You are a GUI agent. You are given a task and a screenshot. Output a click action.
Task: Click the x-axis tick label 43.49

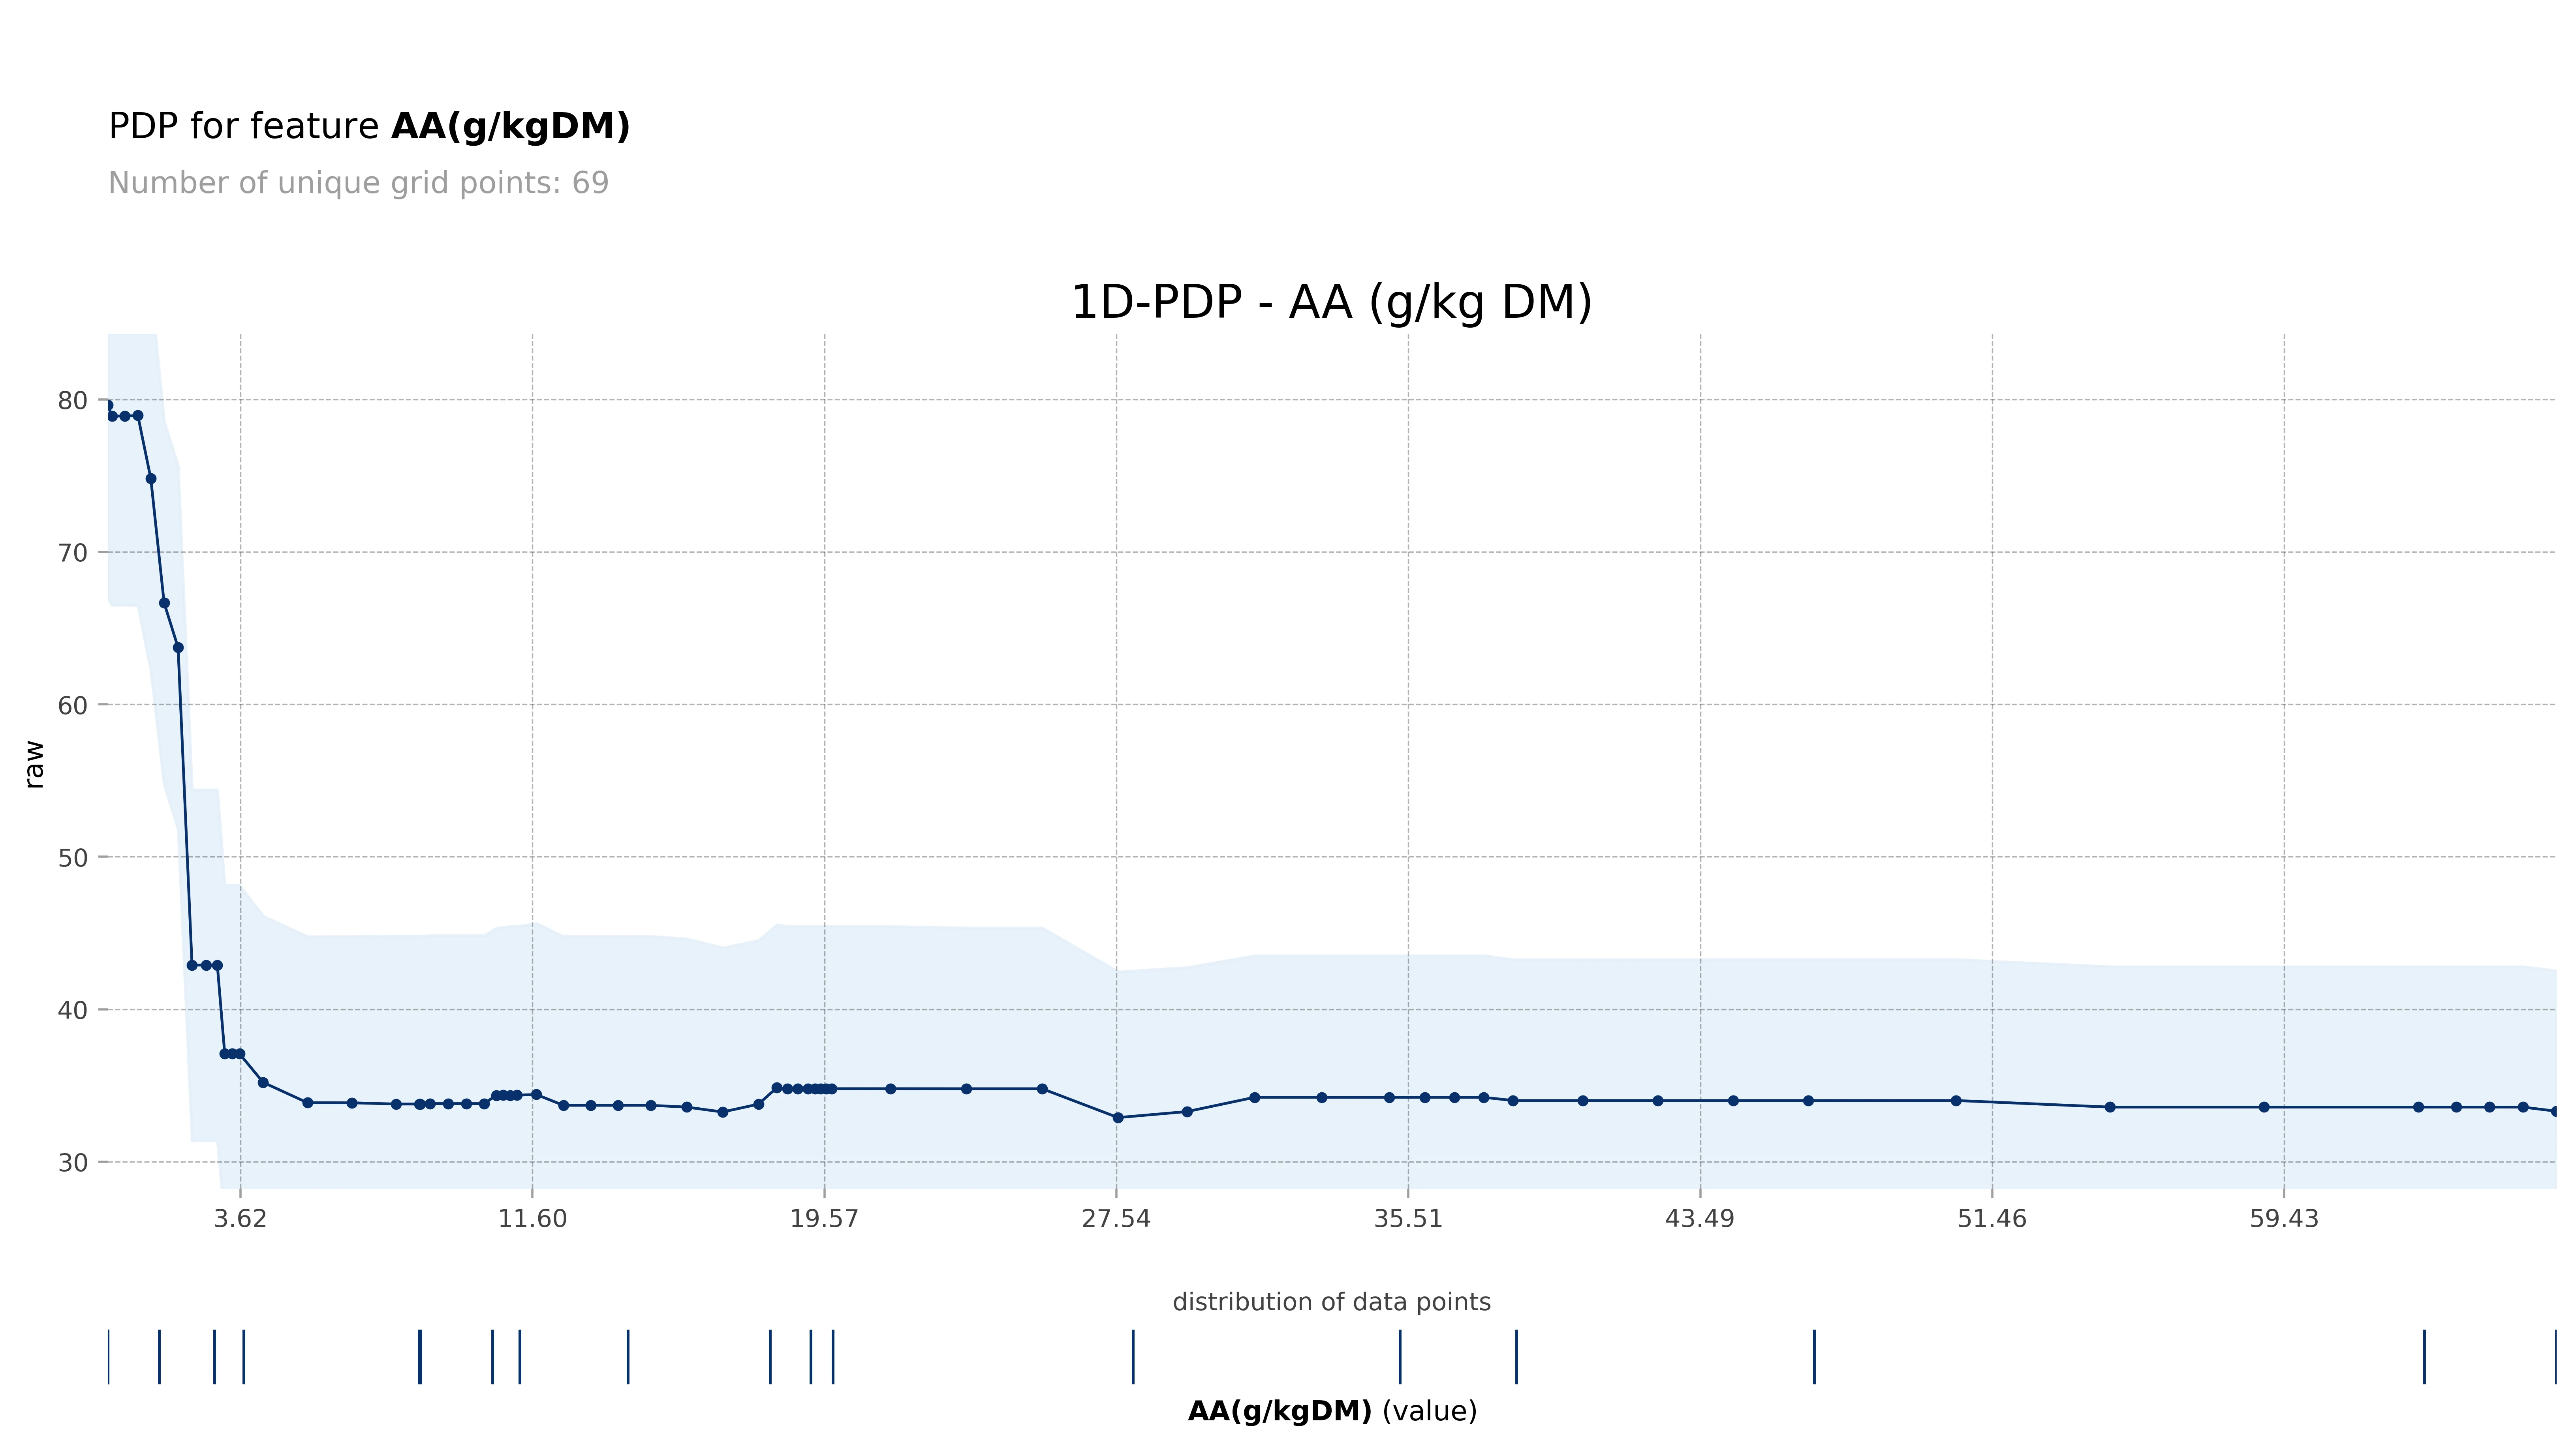pos(1700,1219)
